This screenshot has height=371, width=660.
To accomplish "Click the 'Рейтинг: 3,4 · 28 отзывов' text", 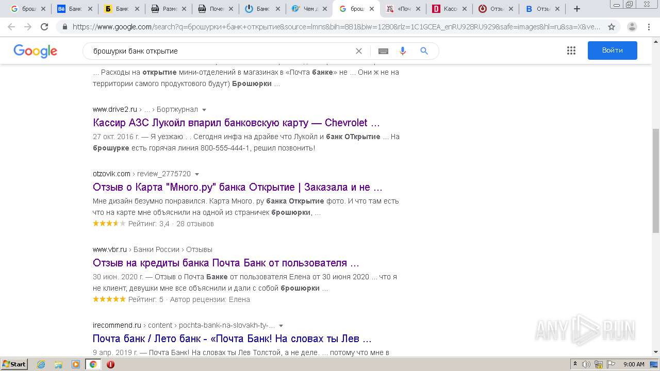I will coord(171,224).
